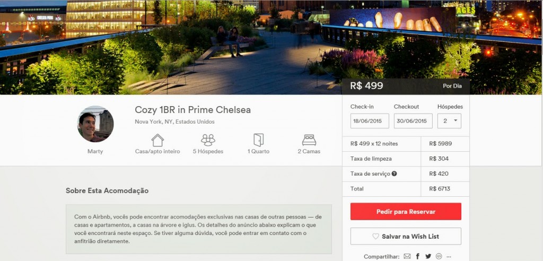Share via the Messenger circle icon
The image size is (543, 261).
coord(439,257)
